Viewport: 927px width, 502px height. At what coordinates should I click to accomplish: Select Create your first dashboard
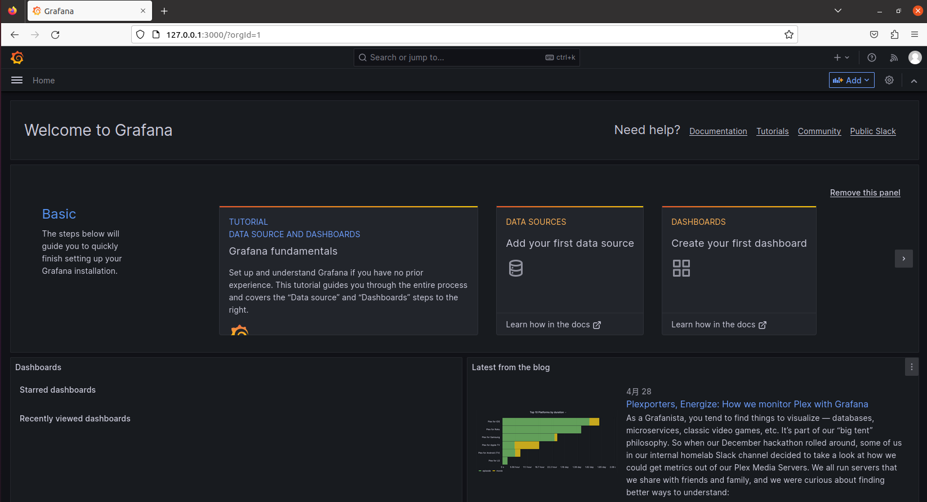739,243
